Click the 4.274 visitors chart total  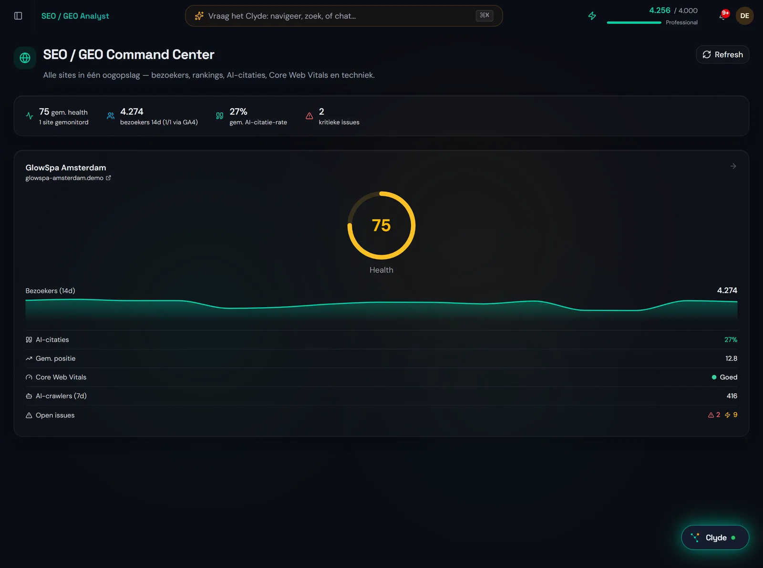coord(727,290)
